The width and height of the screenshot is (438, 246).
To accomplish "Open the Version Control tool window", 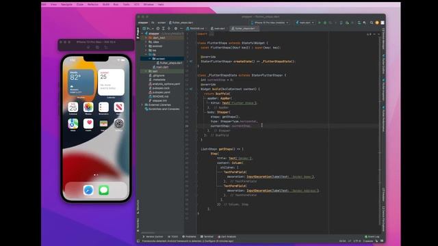I will (153, 236).
